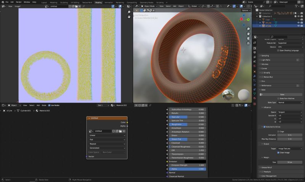This screenshot has width=305, height=182.
Task: Toggle the camera view icon in viewport
Action: click(x=248, y=38)
